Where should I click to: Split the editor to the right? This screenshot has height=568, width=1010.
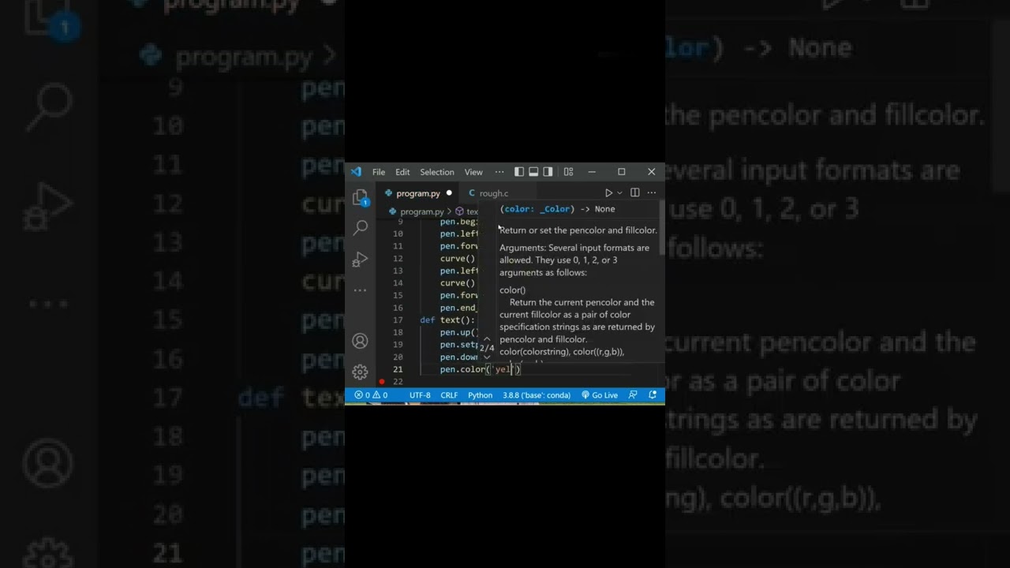click(635, 192)
